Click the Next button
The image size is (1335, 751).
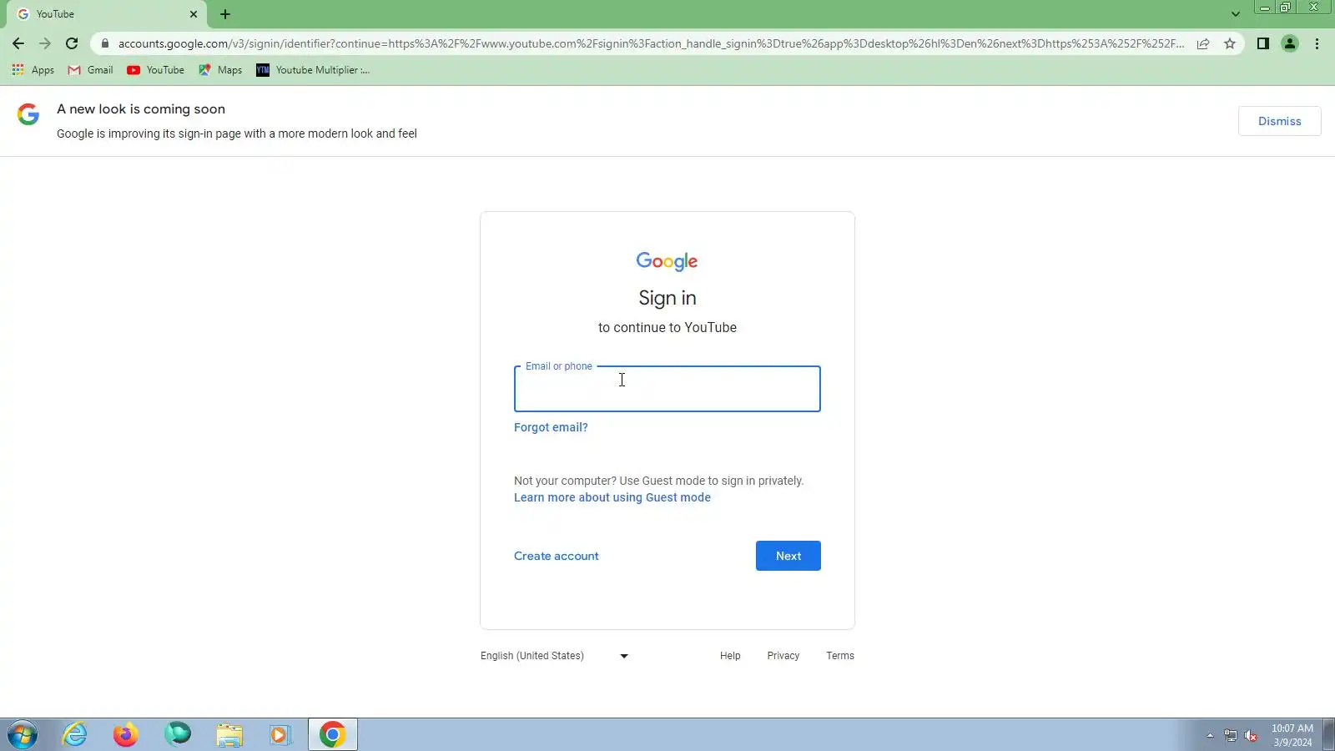788,556
